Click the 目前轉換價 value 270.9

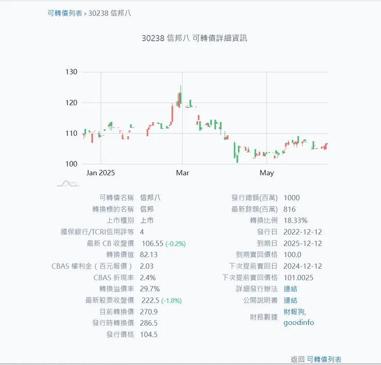point(149,312)
